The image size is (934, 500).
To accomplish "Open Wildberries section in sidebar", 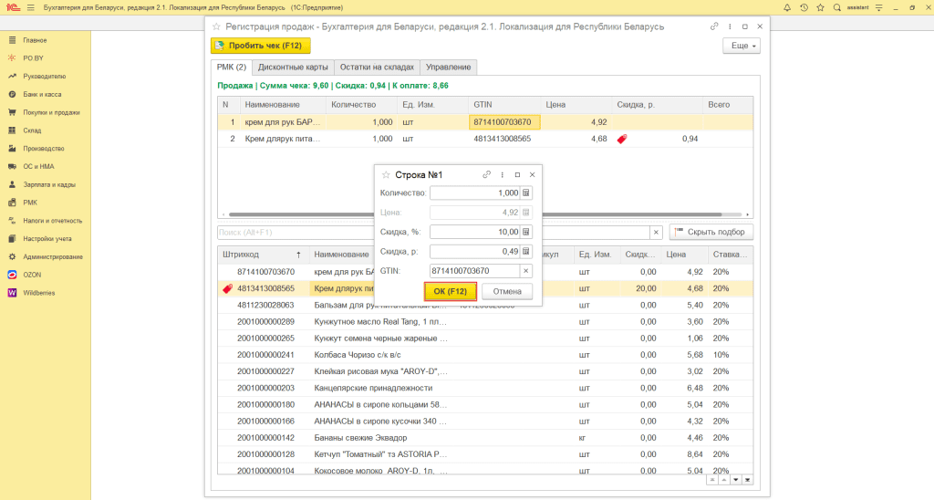I will pyautogui.click(x=38, y=293).
